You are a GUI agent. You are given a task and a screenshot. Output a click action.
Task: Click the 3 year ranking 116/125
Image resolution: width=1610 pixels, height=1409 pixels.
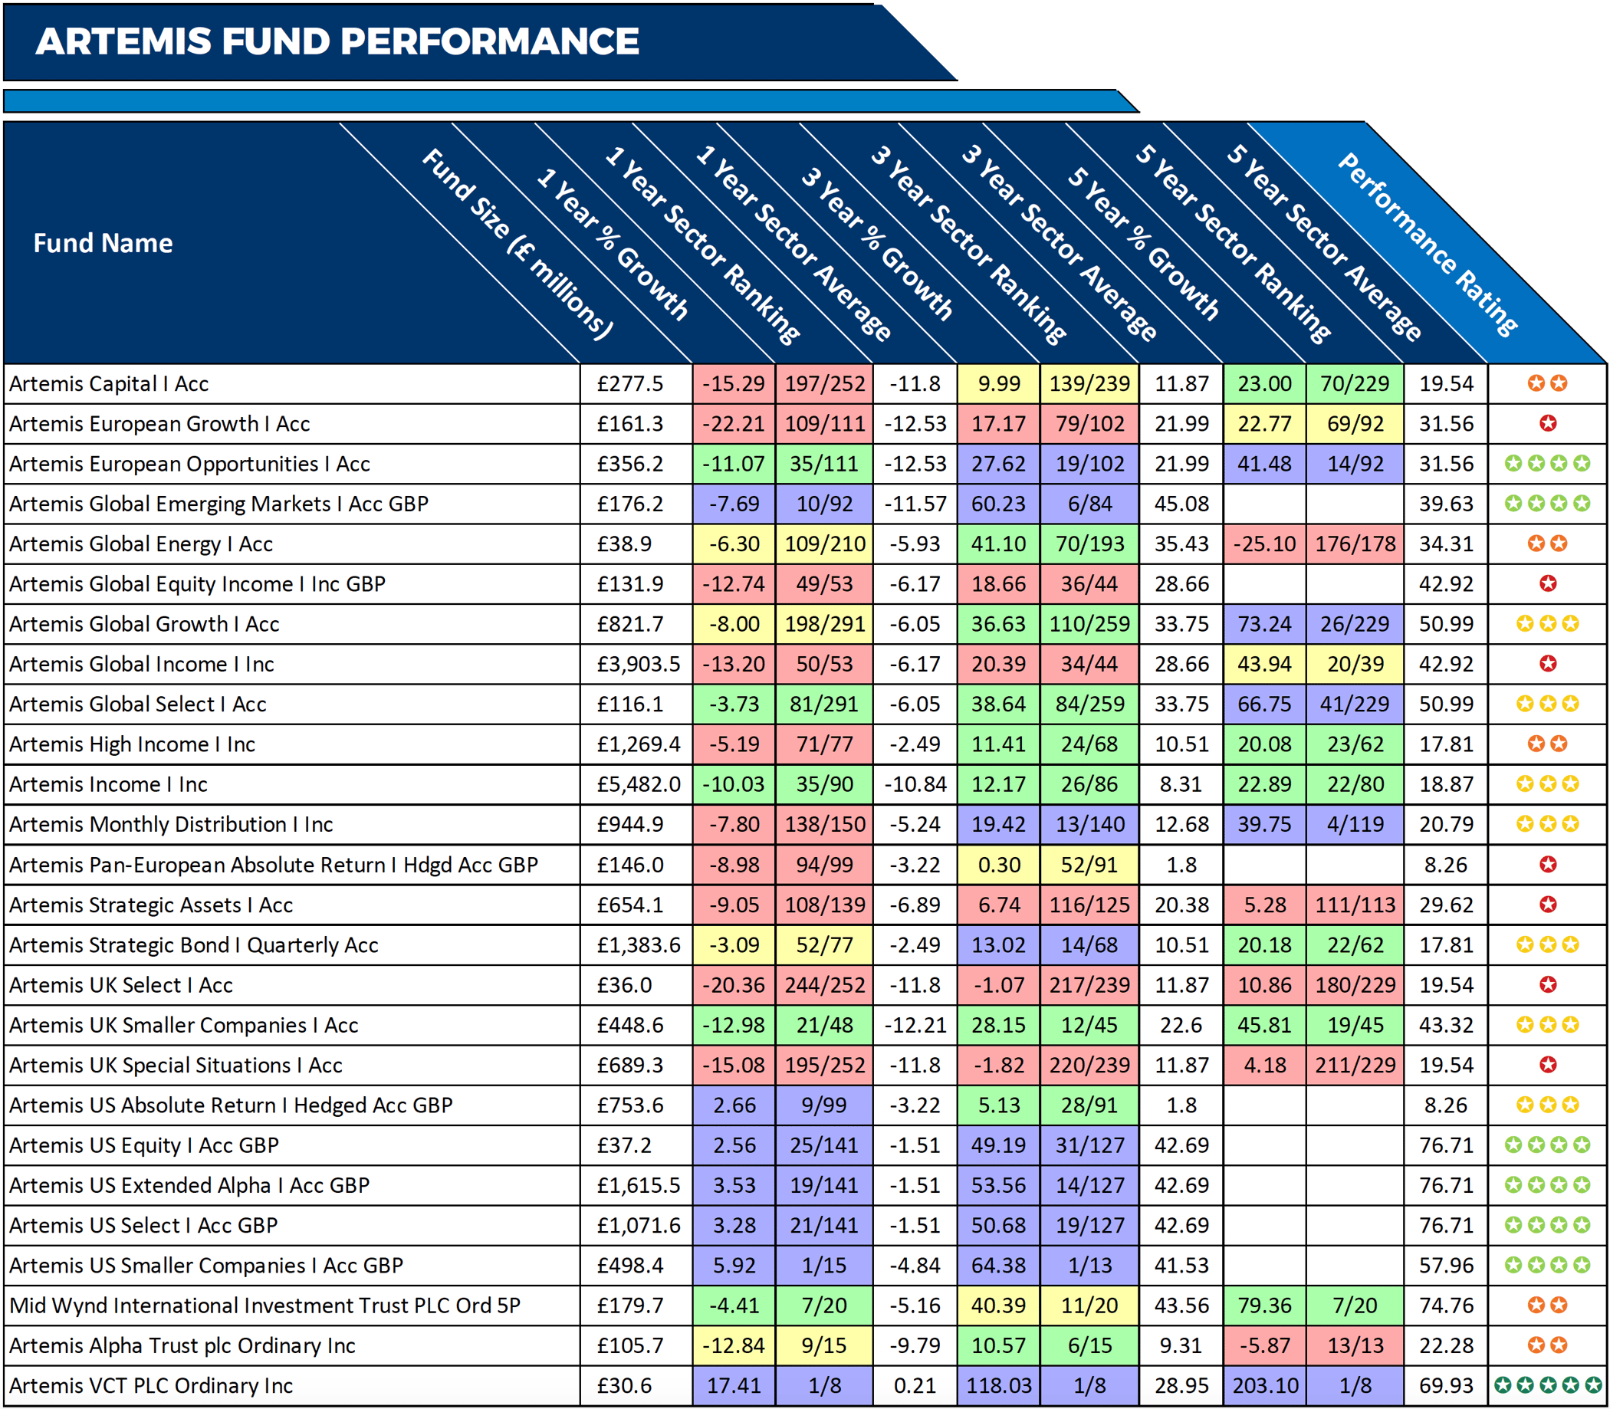tap(1089, 905)
